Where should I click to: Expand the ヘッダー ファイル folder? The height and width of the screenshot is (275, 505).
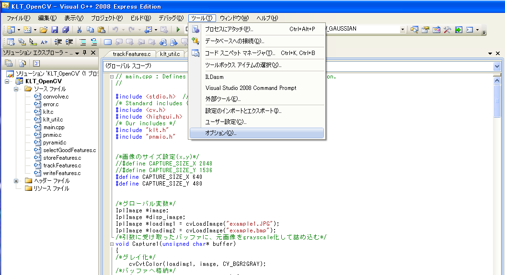pos(16,181)
